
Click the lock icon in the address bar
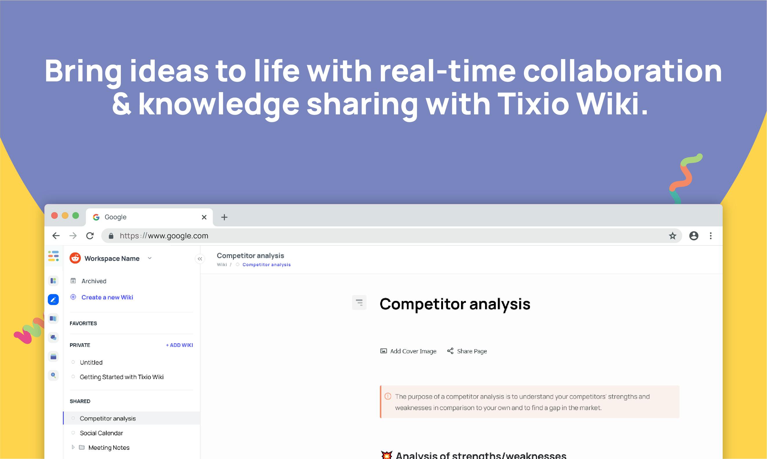coord(111,236)
